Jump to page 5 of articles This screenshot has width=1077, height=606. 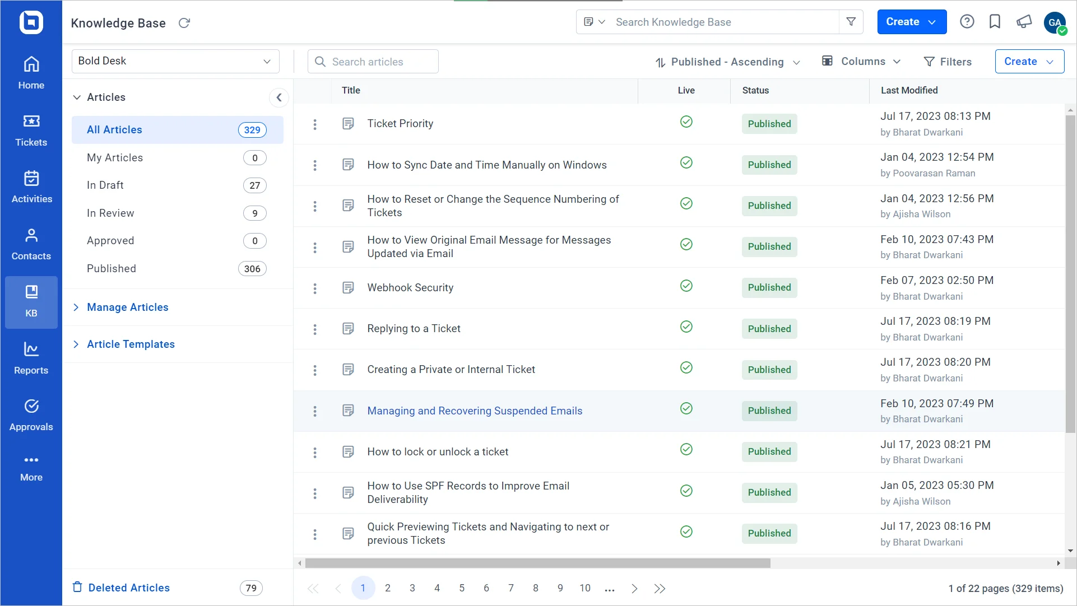pos(462,588)
